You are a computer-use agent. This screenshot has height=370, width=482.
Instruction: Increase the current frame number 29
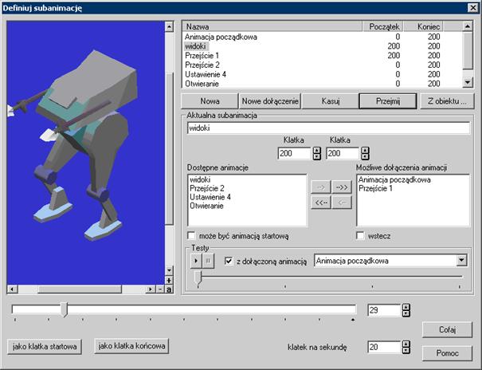click(406, 307)
